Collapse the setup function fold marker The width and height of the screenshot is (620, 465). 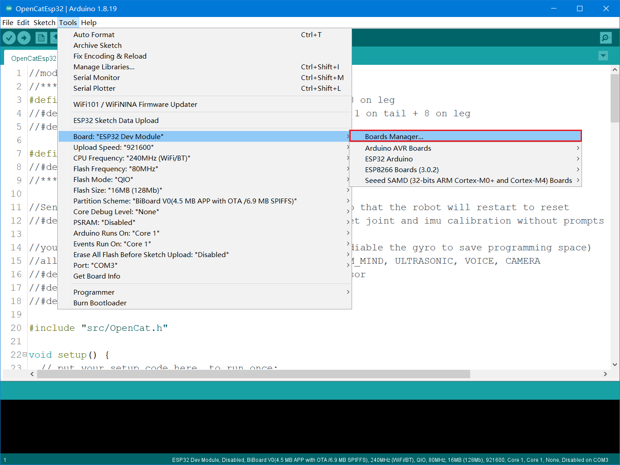(x=25, y=355)
